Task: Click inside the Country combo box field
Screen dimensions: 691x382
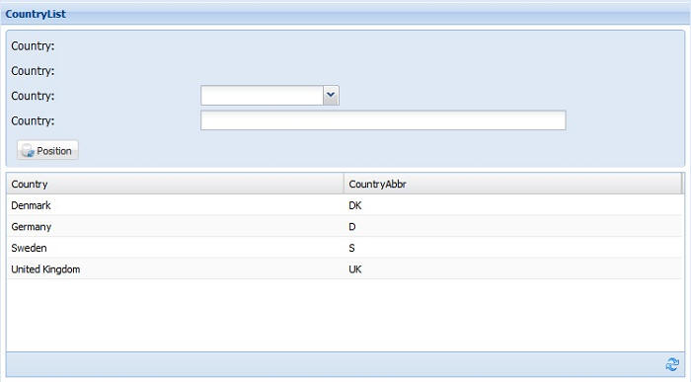Action: [x=262, y=95]
